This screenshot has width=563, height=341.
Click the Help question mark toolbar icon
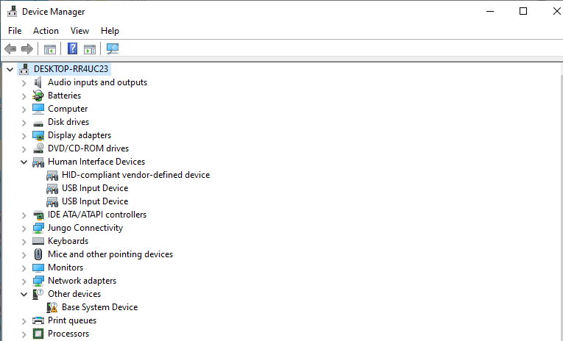[x=73, y=49]
